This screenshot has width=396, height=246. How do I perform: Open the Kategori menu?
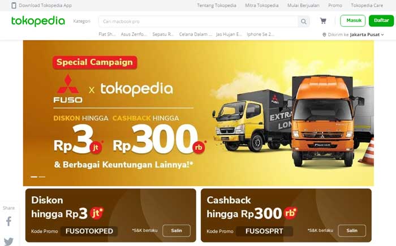81,21
